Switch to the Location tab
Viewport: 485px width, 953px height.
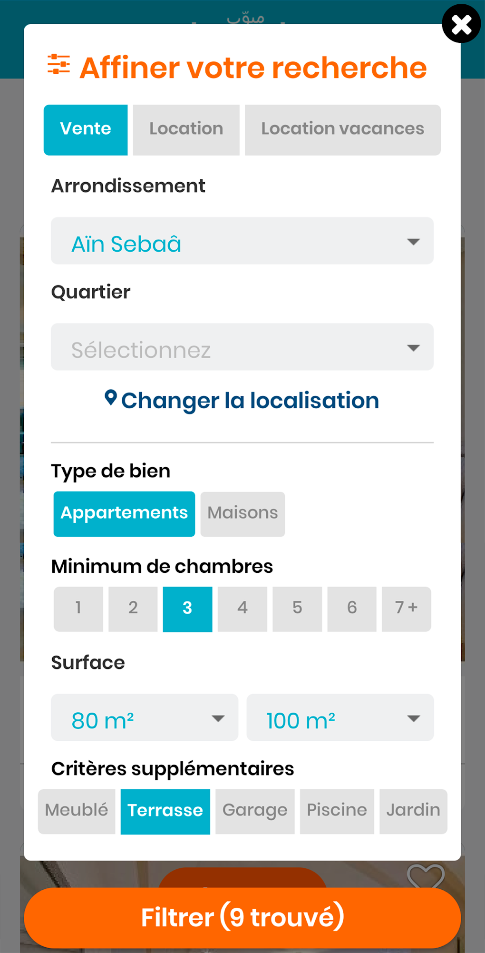(186, 129)
